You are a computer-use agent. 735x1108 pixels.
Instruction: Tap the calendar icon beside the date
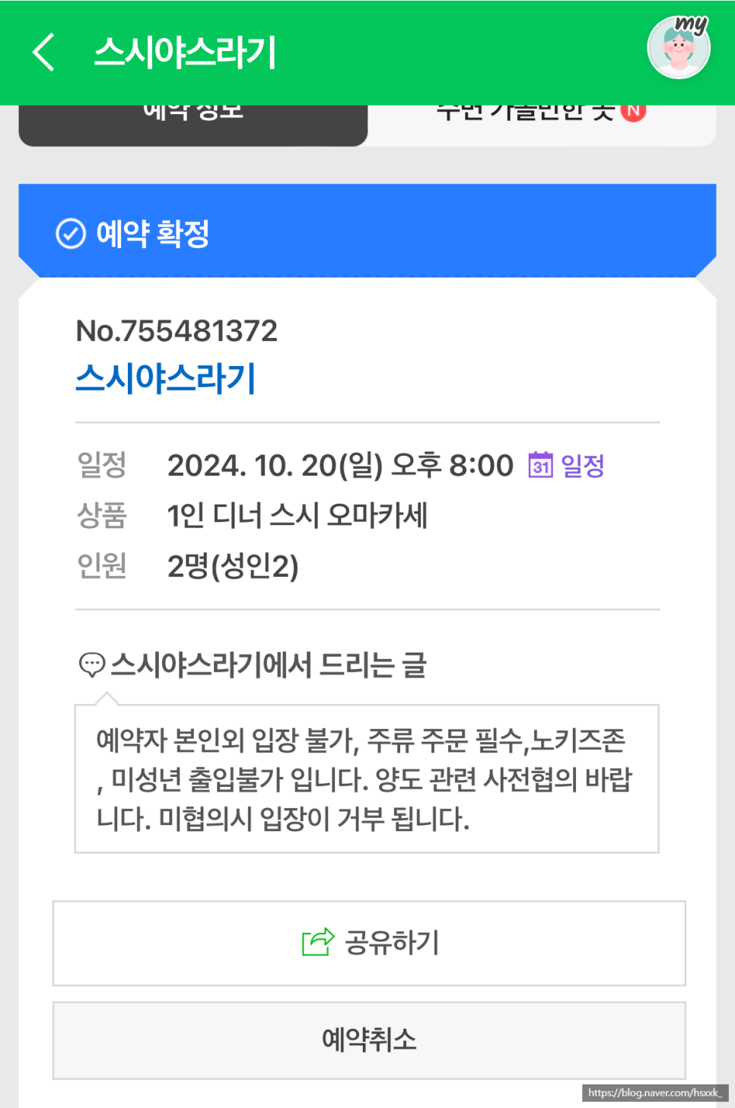coord(540,464)
